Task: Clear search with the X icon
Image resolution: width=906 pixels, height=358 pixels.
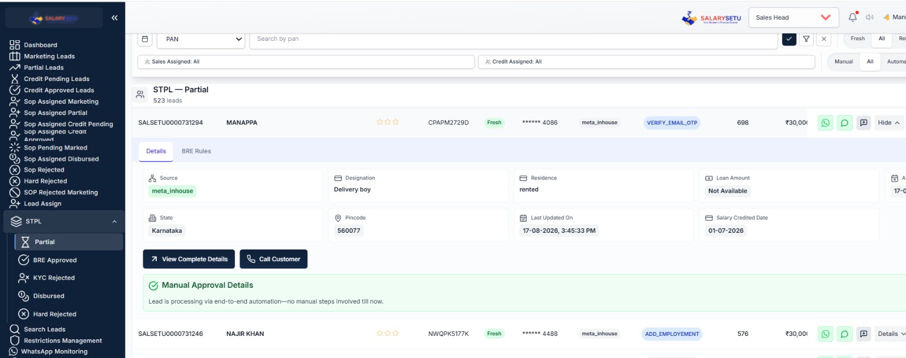Action: click(824, 39)
